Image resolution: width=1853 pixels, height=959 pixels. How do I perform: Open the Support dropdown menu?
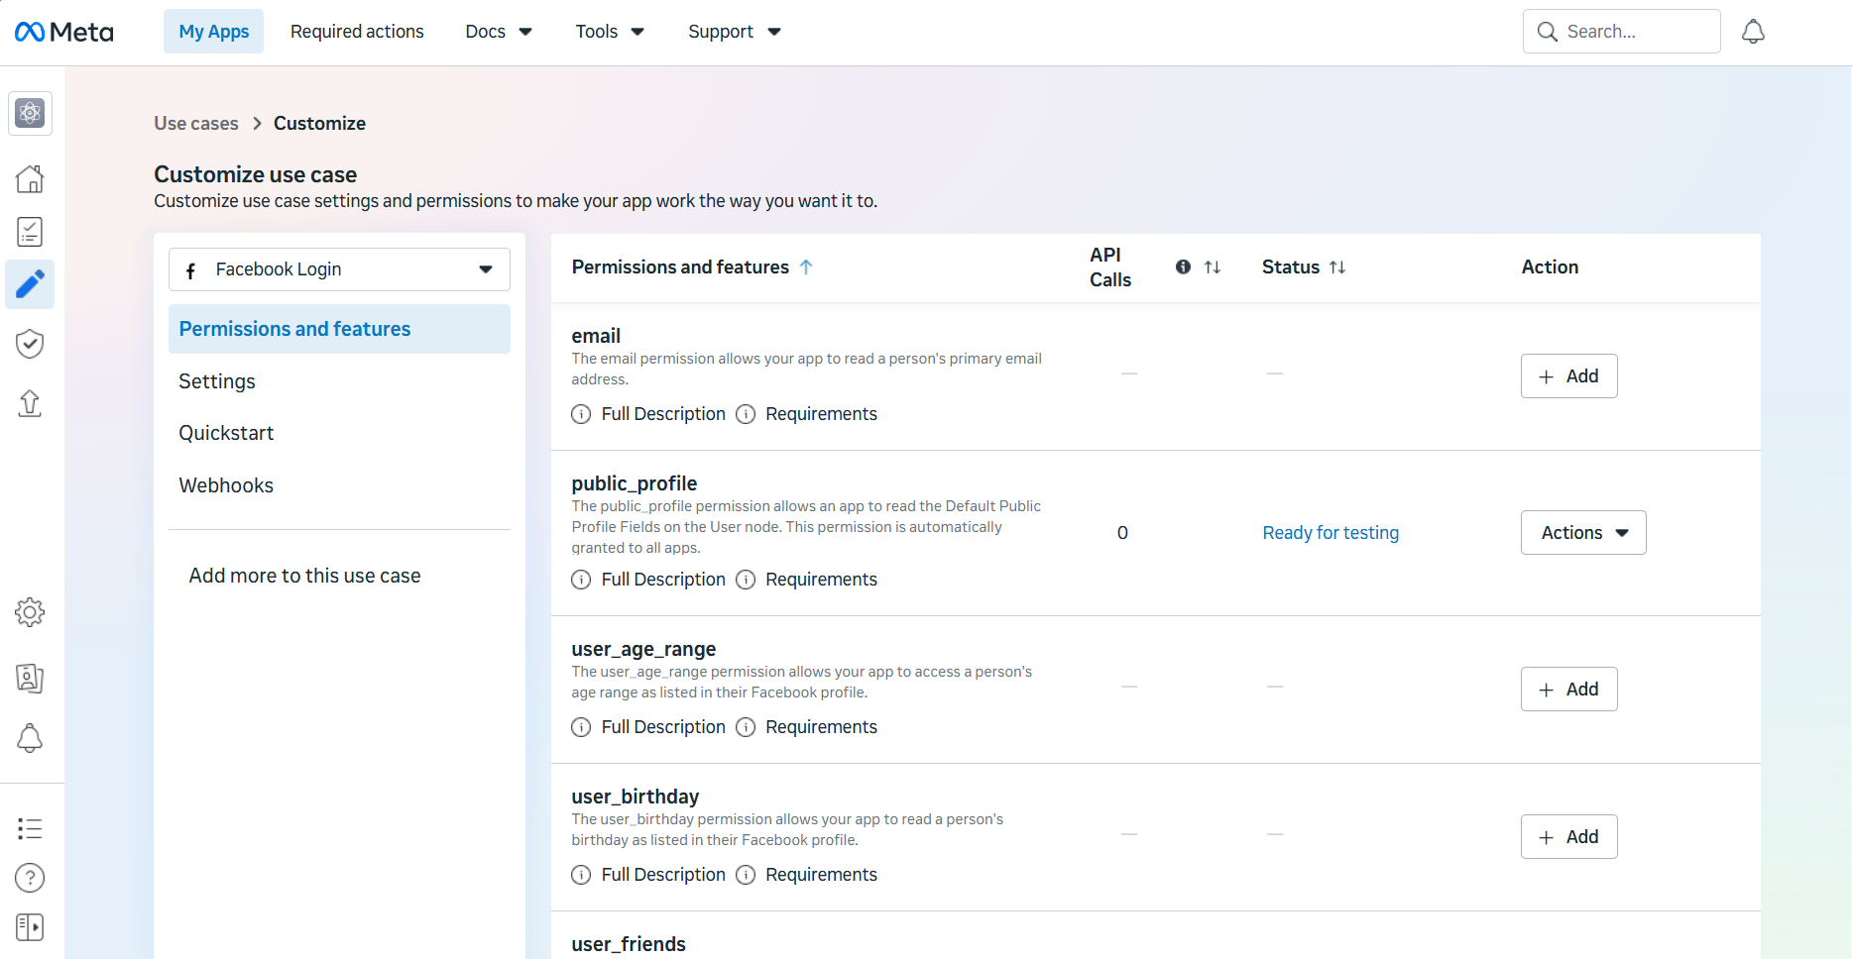click(x=735, y=32)
